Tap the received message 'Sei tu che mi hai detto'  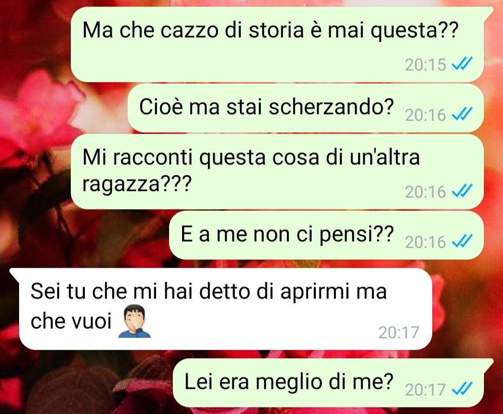225,309
